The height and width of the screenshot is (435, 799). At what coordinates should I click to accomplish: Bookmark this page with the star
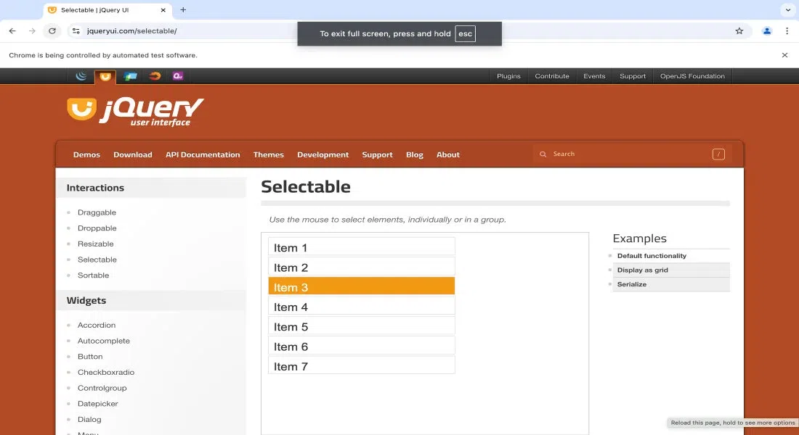point(739,31)
